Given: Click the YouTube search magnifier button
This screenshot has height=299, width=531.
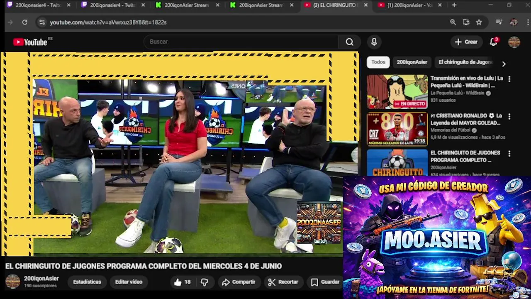Looking at the screenshot, I should (x=350, y=42).
